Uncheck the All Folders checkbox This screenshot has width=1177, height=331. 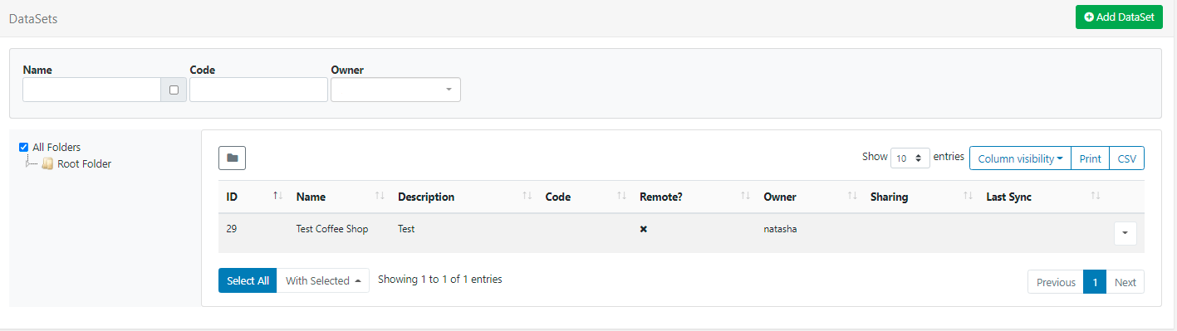click(23, 147)
